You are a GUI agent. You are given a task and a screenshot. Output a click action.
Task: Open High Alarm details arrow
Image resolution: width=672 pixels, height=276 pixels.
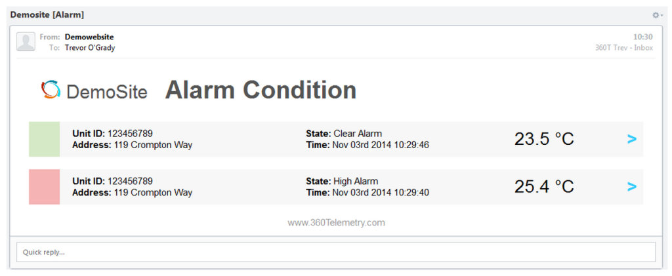[x=632, y=187]
